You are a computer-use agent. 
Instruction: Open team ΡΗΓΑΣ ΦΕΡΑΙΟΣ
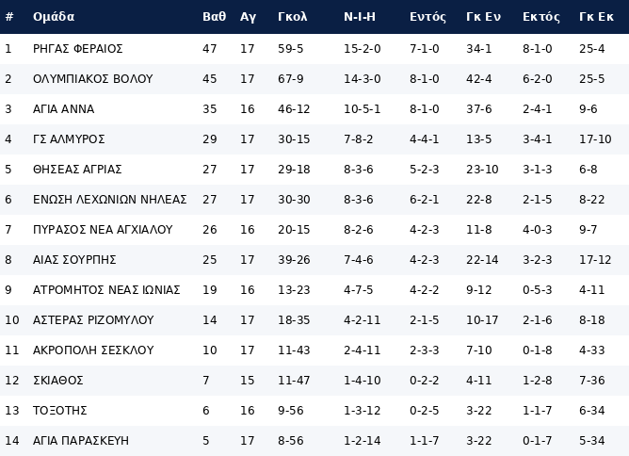point(78,49)
